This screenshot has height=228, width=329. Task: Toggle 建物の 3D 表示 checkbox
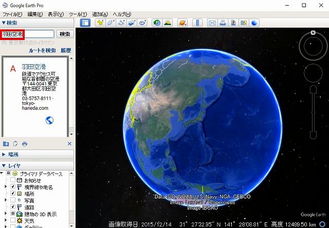[x=13, y=213]
